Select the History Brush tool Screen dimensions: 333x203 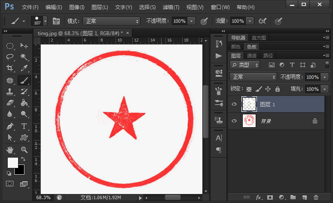(x=24, y=92)
